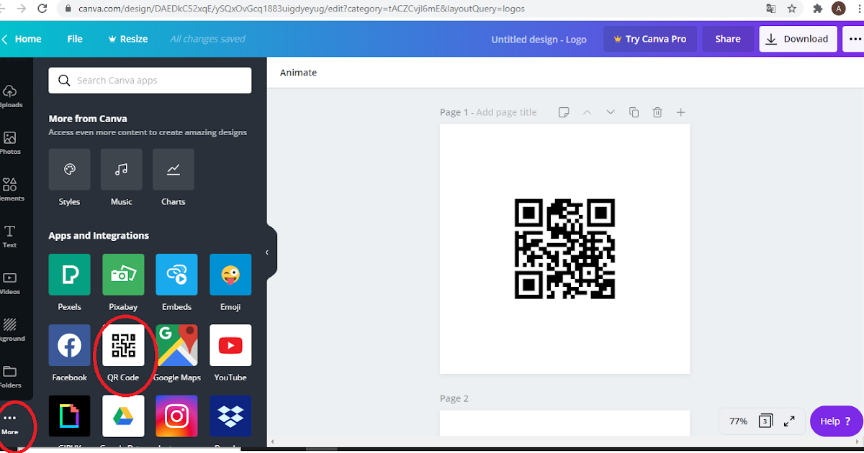Viewport: 864px width, 453px height.
Task: Open the Chrome profile avatar
Action: click(838, 9)
